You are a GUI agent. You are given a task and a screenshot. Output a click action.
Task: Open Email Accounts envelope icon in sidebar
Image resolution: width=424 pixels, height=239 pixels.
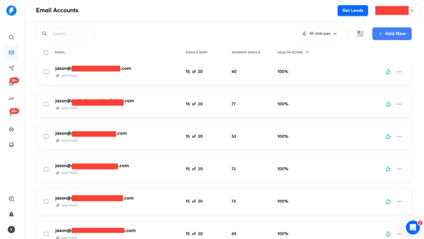point(12,53)
